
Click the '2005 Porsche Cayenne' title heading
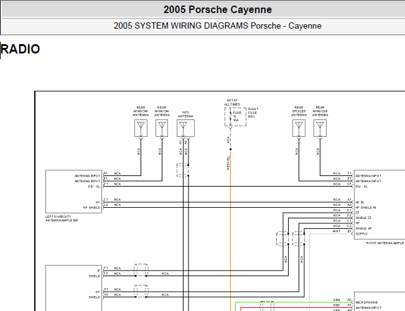coord(218,10)
